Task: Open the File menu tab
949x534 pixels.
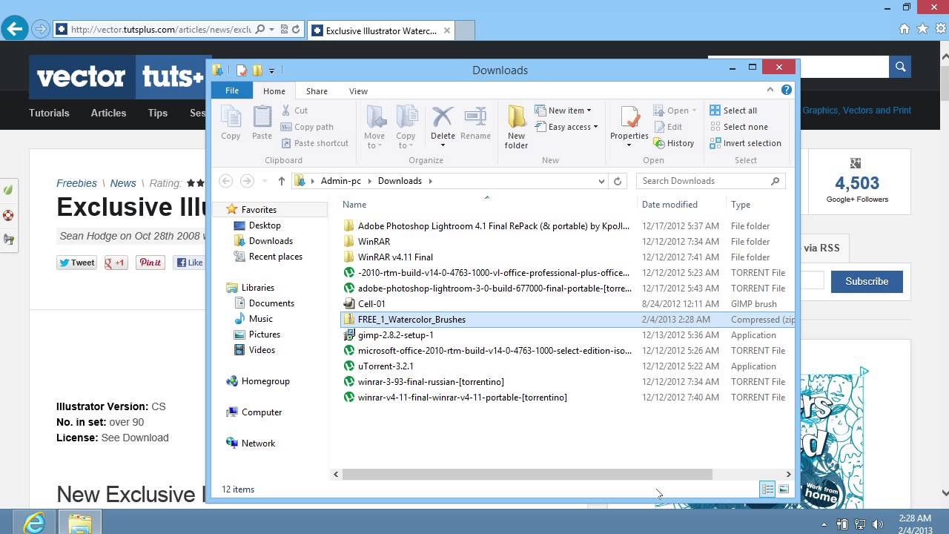Action: (232, 90)
